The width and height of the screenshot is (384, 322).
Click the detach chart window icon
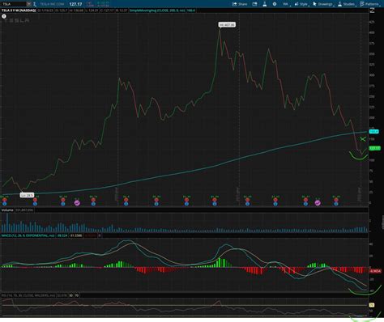point(254,4)
